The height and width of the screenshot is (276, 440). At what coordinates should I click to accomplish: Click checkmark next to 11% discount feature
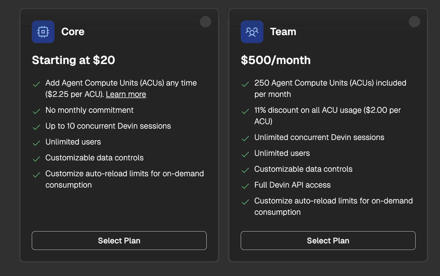click(245, 111)
